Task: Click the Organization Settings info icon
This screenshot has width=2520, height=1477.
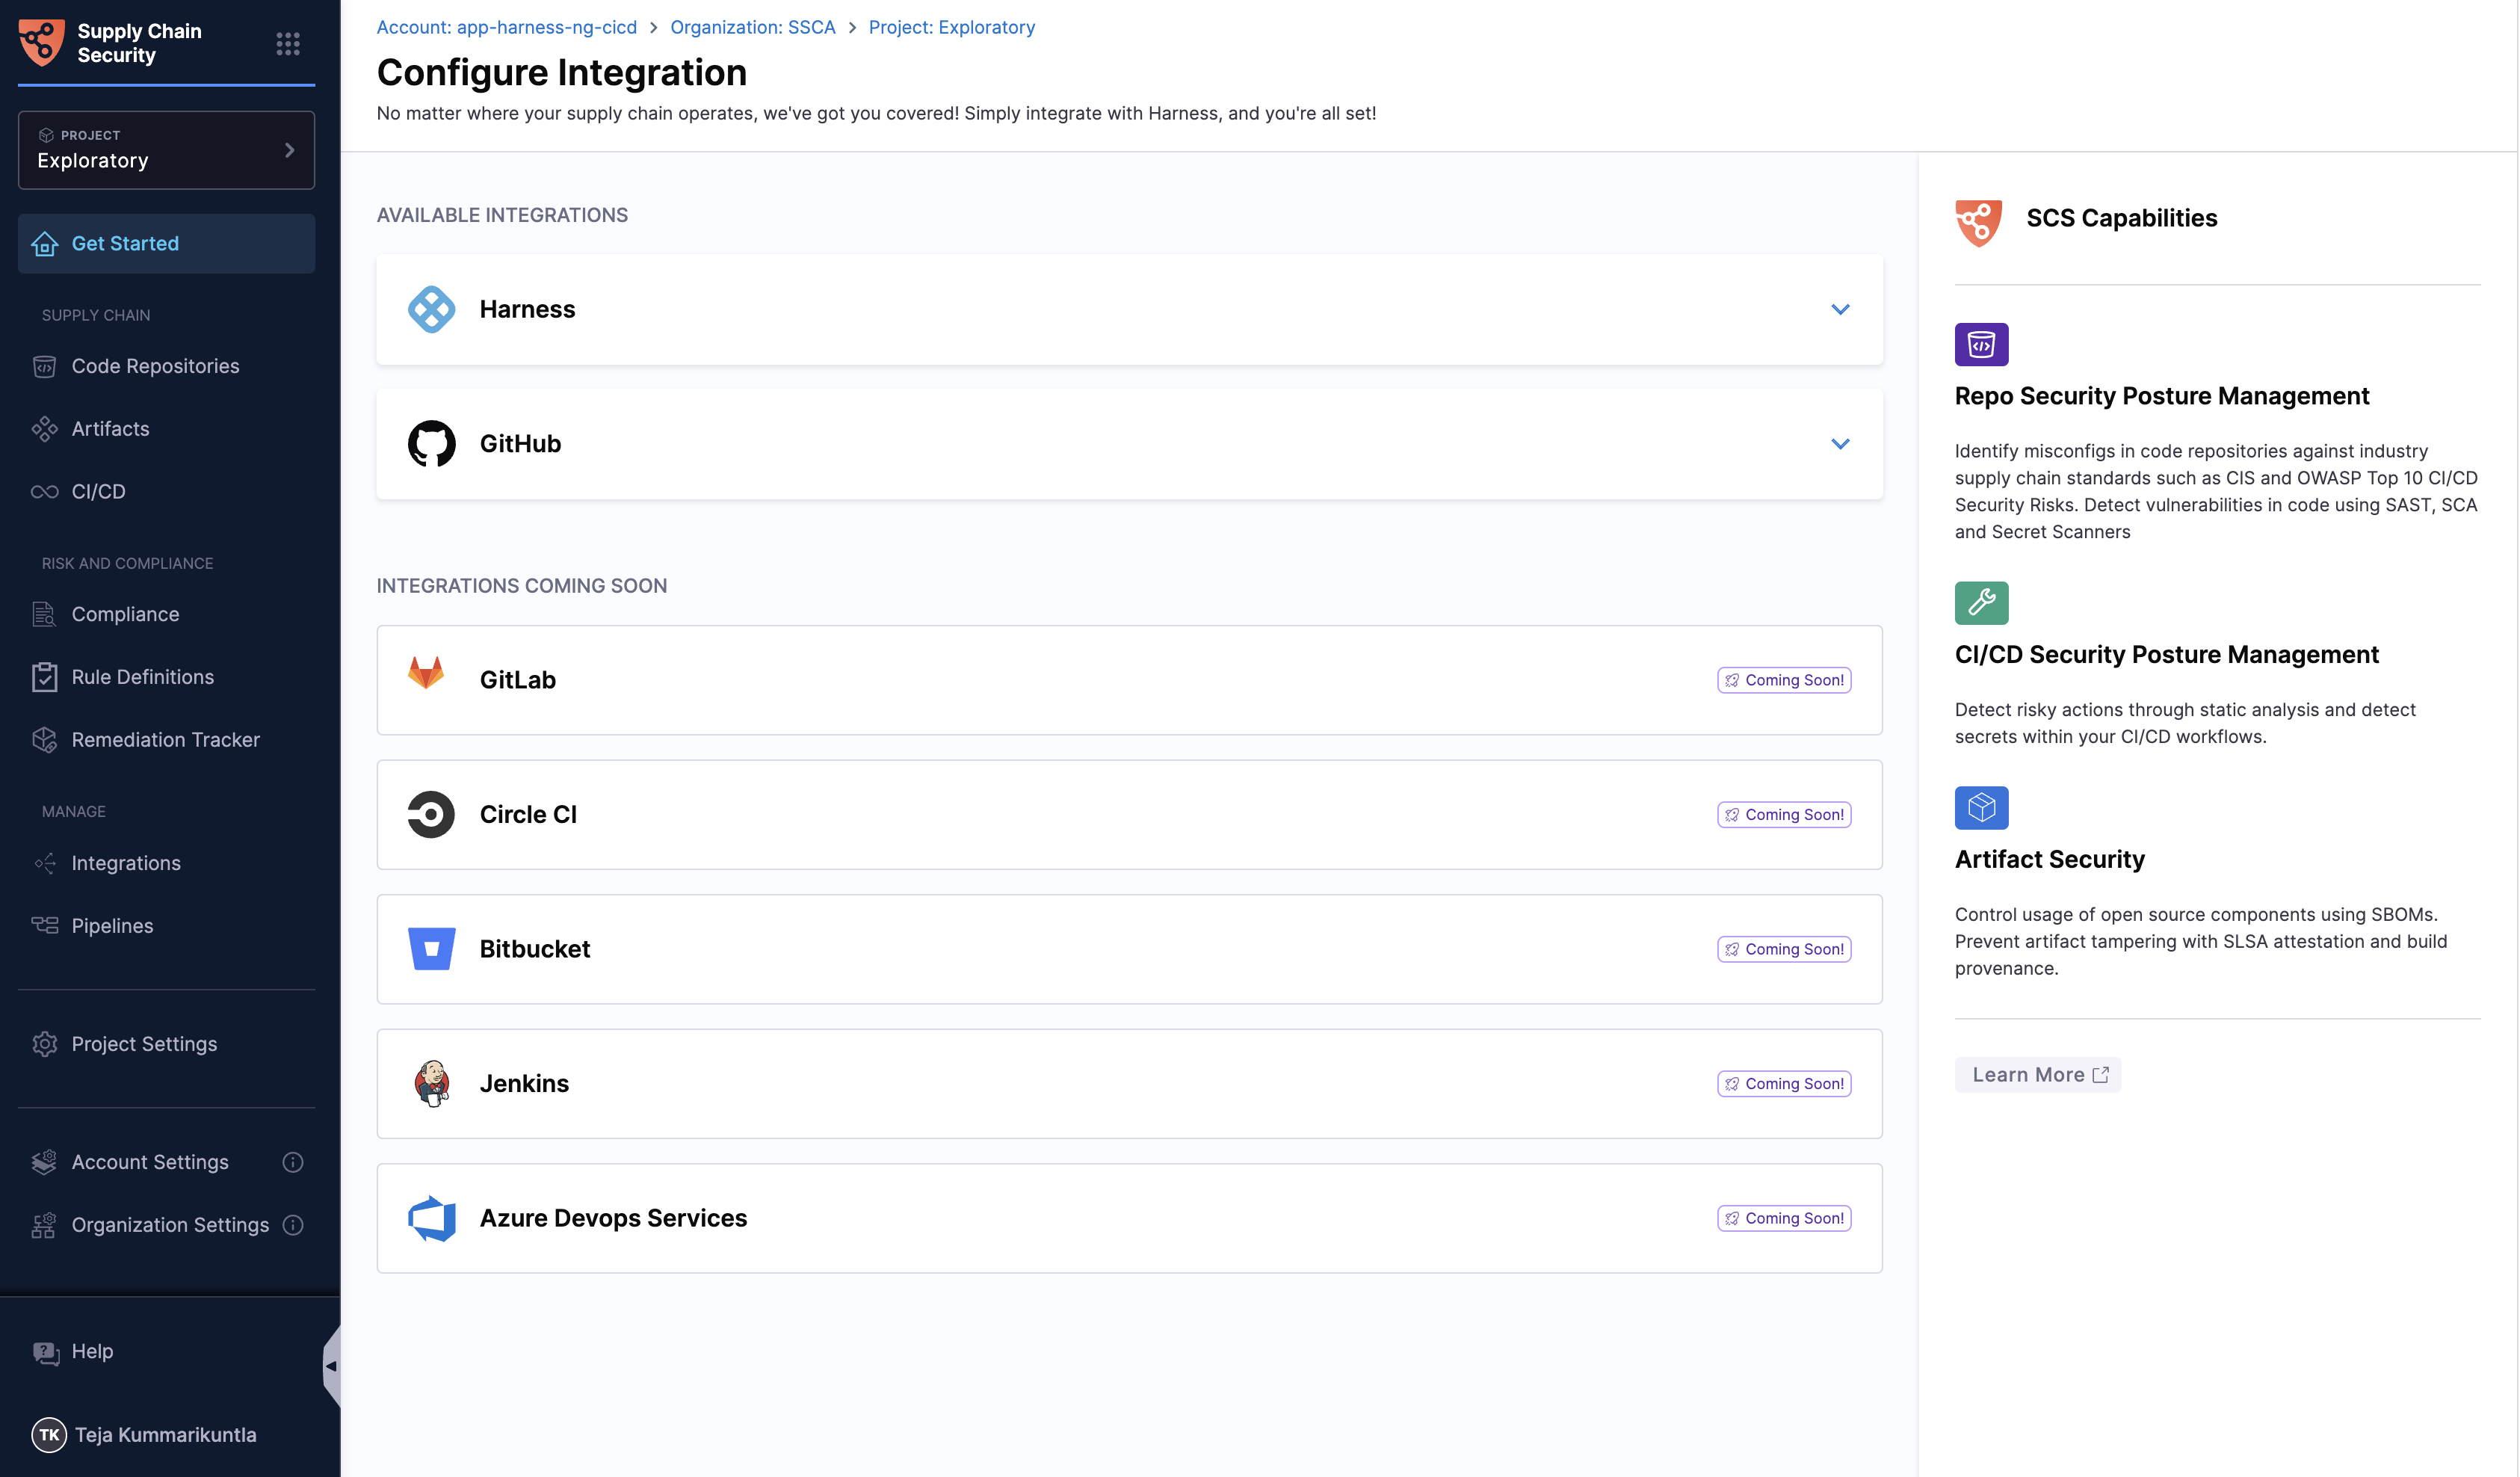Action: point(292,1225)
